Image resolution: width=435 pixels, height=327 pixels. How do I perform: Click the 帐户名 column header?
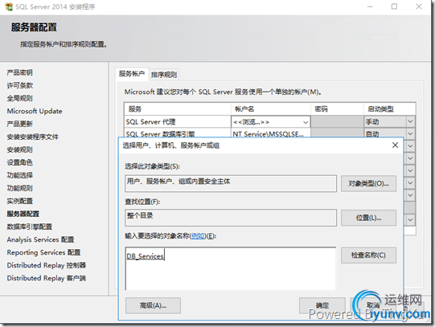pyautogui.click(x=270, y=109)
